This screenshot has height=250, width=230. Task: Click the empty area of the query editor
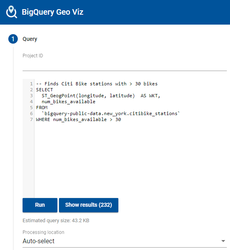click(130, 160)
